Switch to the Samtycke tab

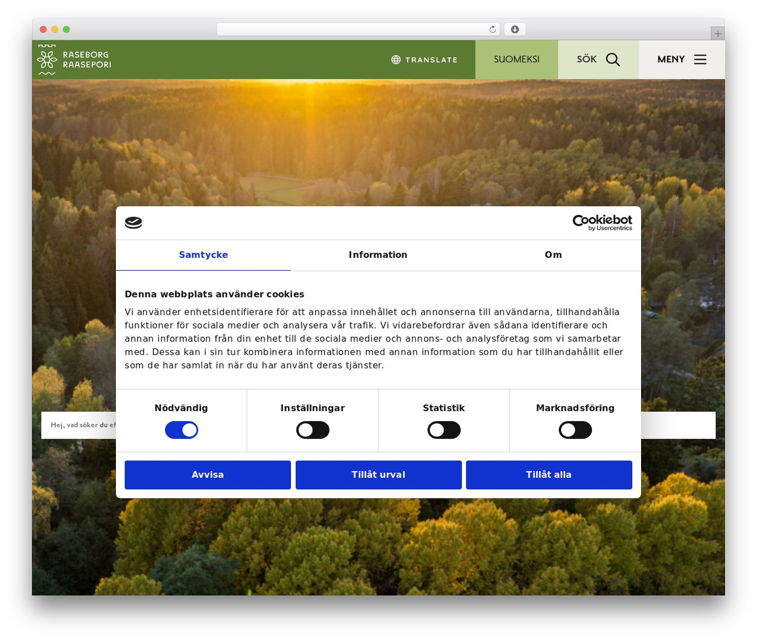pos(203,255)
